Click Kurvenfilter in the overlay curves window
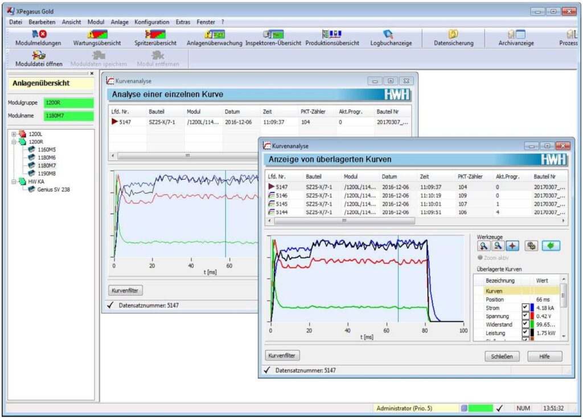The height and width of the screenshot is (419, 583). tap(282, 355)
